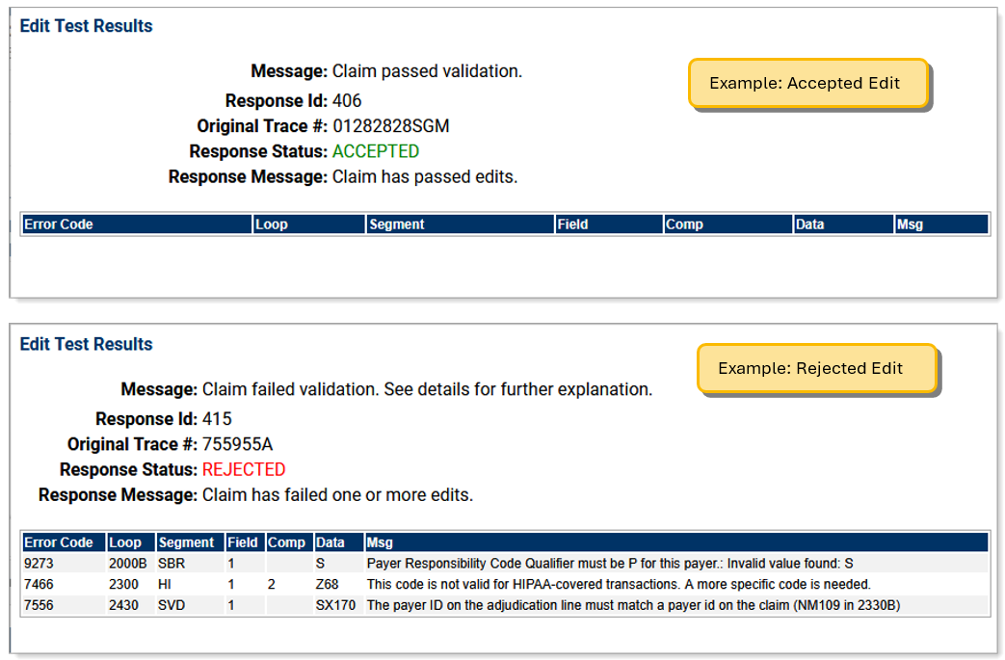Click the SVD segment cell
The image size is (1005, 660).
point(172,606)
